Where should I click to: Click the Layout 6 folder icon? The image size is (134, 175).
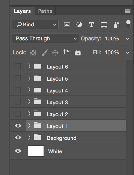[37, 66]
